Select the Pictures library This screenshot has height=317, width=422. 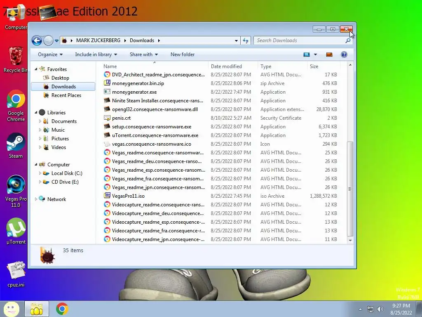pyautogui.click(x=60, y=139)
